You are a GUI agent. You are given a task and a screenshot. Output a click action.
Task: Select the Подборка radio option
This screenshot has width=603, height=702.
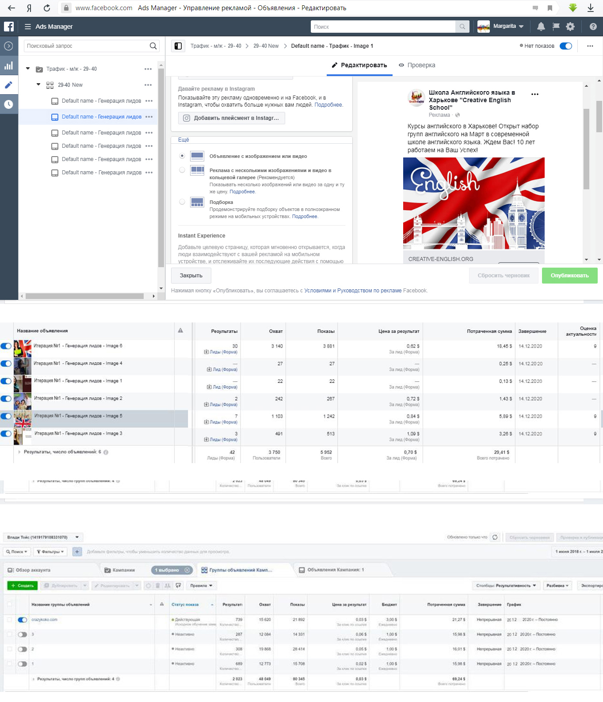pos(182,202)
